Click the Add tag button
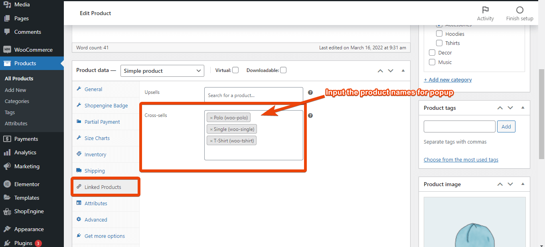This screenshot has width=545, height=247. tap(506, 126)
